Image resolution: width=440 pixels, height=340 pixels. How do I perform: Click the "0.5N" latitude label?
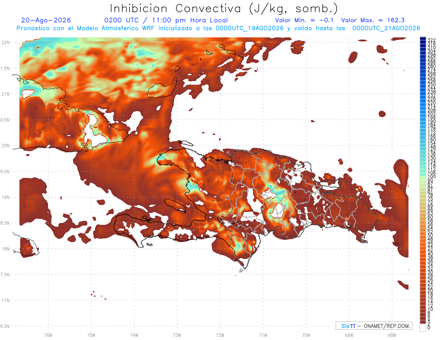click(5, 120)
